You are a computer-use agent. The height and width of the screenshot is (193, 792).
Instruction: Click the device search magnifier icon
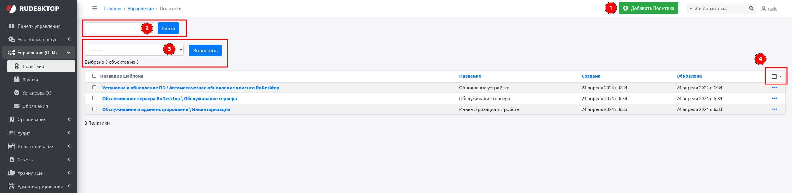(751, 9)
